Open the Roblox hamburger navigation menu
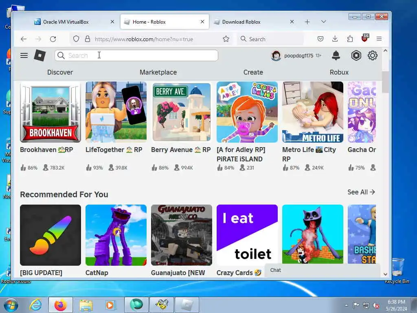This screenshot has height=313, width=417. (x=24, y=55)
